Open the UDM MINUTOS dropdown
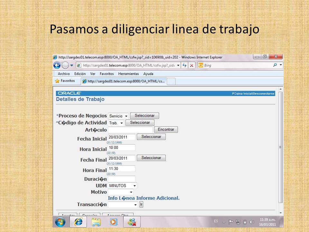Image resolution: width=309 pixels, height=232 pixels. coord(122,186)
